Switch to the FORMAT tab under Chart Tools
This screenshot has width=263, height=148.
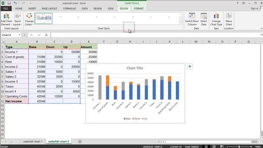(x=139, y=9)
